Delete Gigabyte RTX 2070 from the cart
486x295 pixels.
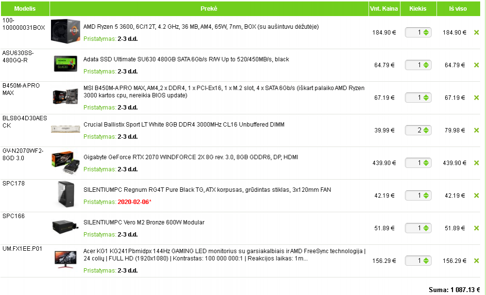(476, 163)
